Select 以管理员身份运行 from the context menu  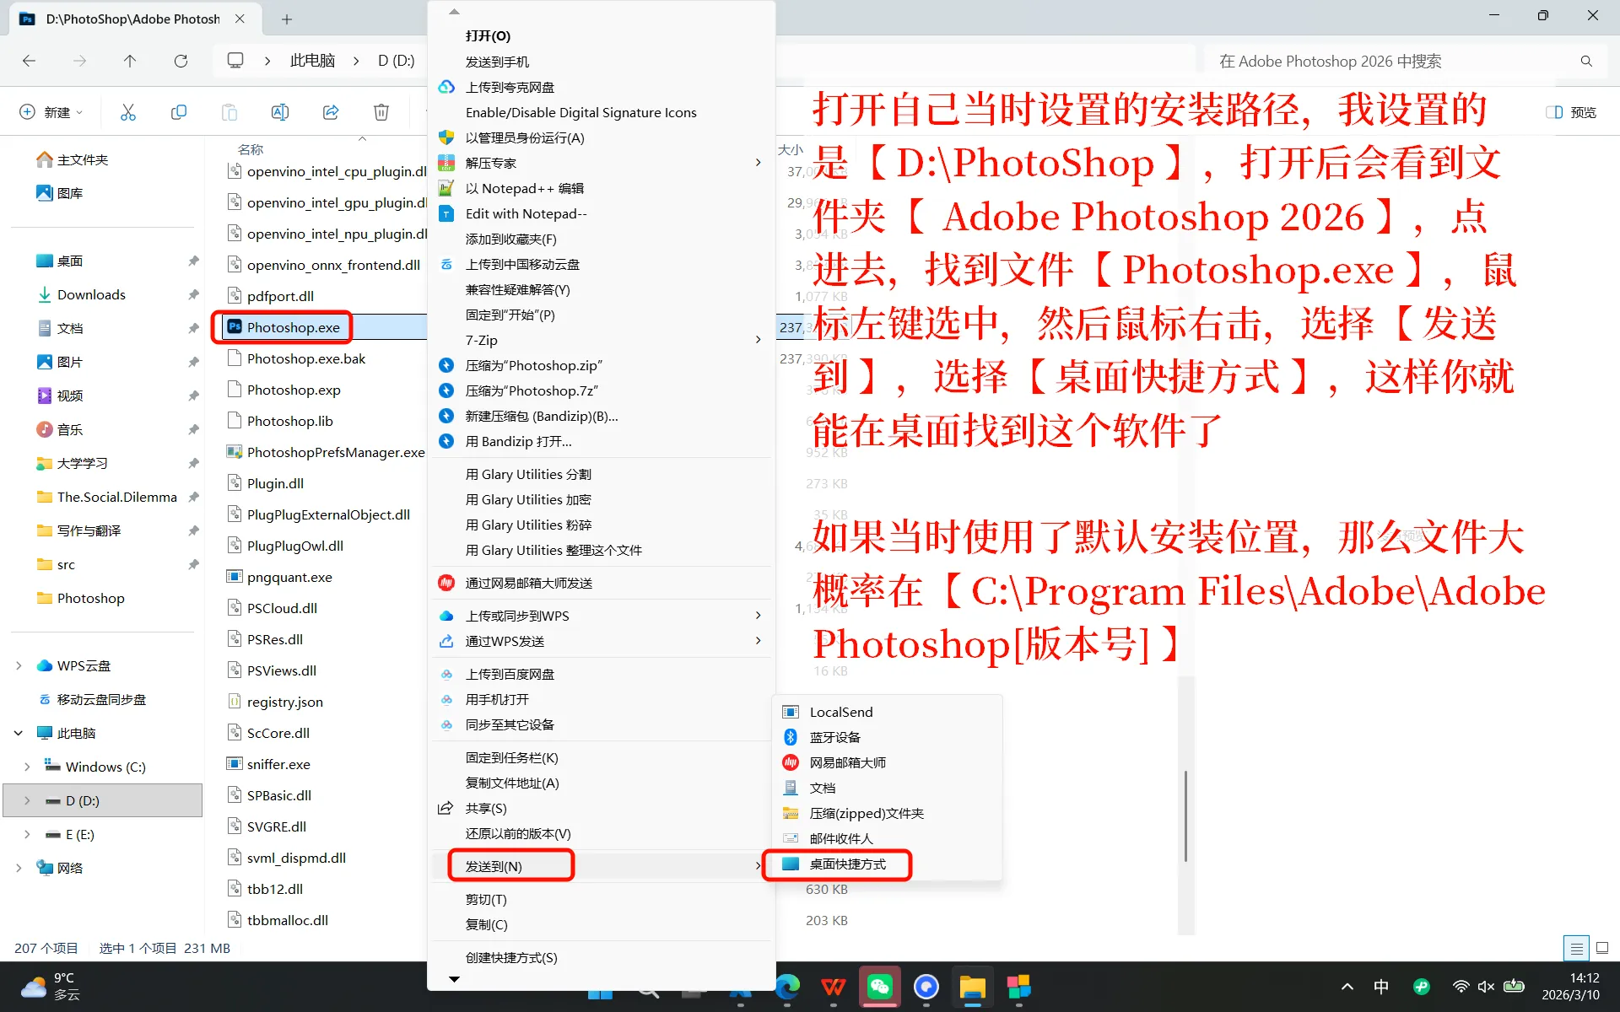[x=524, y=137]
